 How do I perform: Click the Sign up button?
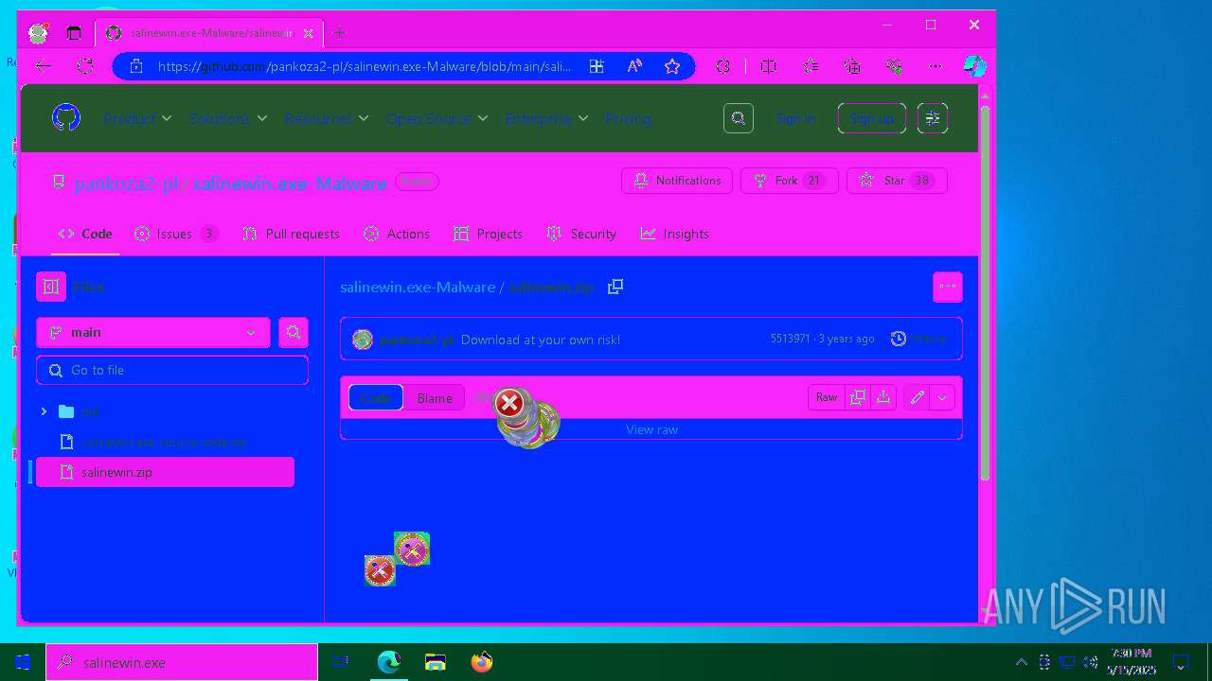tap(872, 118)
